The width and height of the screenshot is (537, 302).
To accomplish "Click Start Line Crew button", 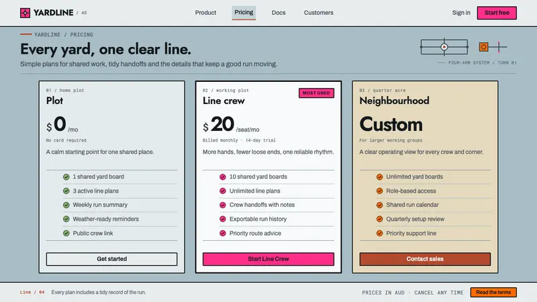I will point(268,259).
